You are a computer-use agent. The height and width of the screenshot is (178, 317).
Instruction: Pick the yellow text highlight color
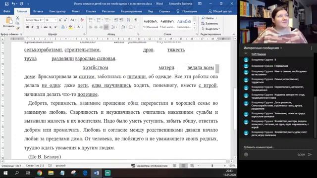[70, 27]
